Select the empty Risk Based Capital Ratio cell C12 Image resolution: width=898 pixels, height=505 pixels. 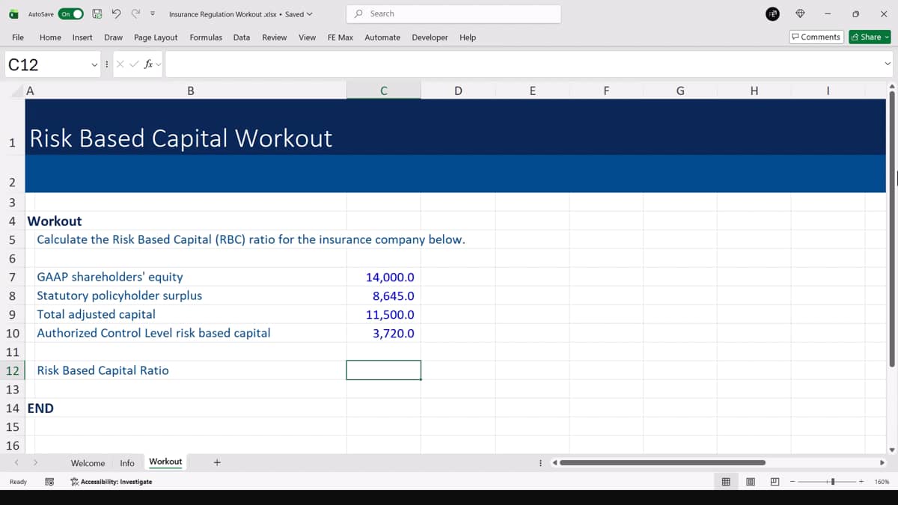[x=383, y=370]
